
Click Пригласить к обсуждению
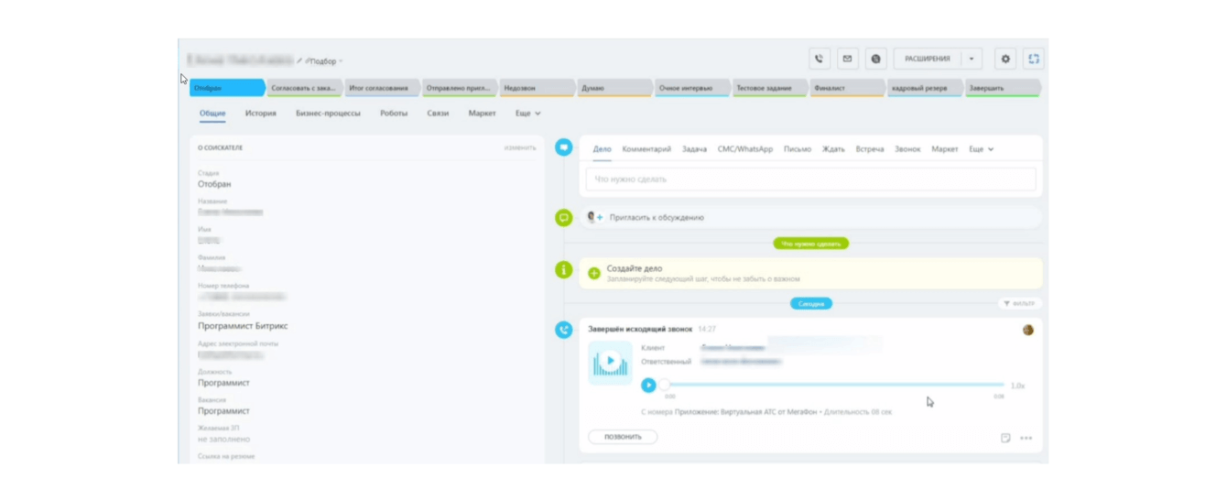[x=657, y=218]
